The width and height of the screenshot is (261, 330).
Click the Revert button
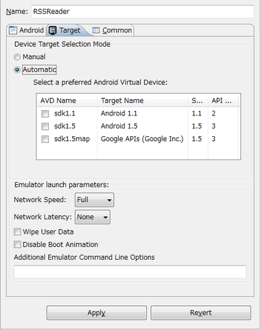[x=201, y=313]
